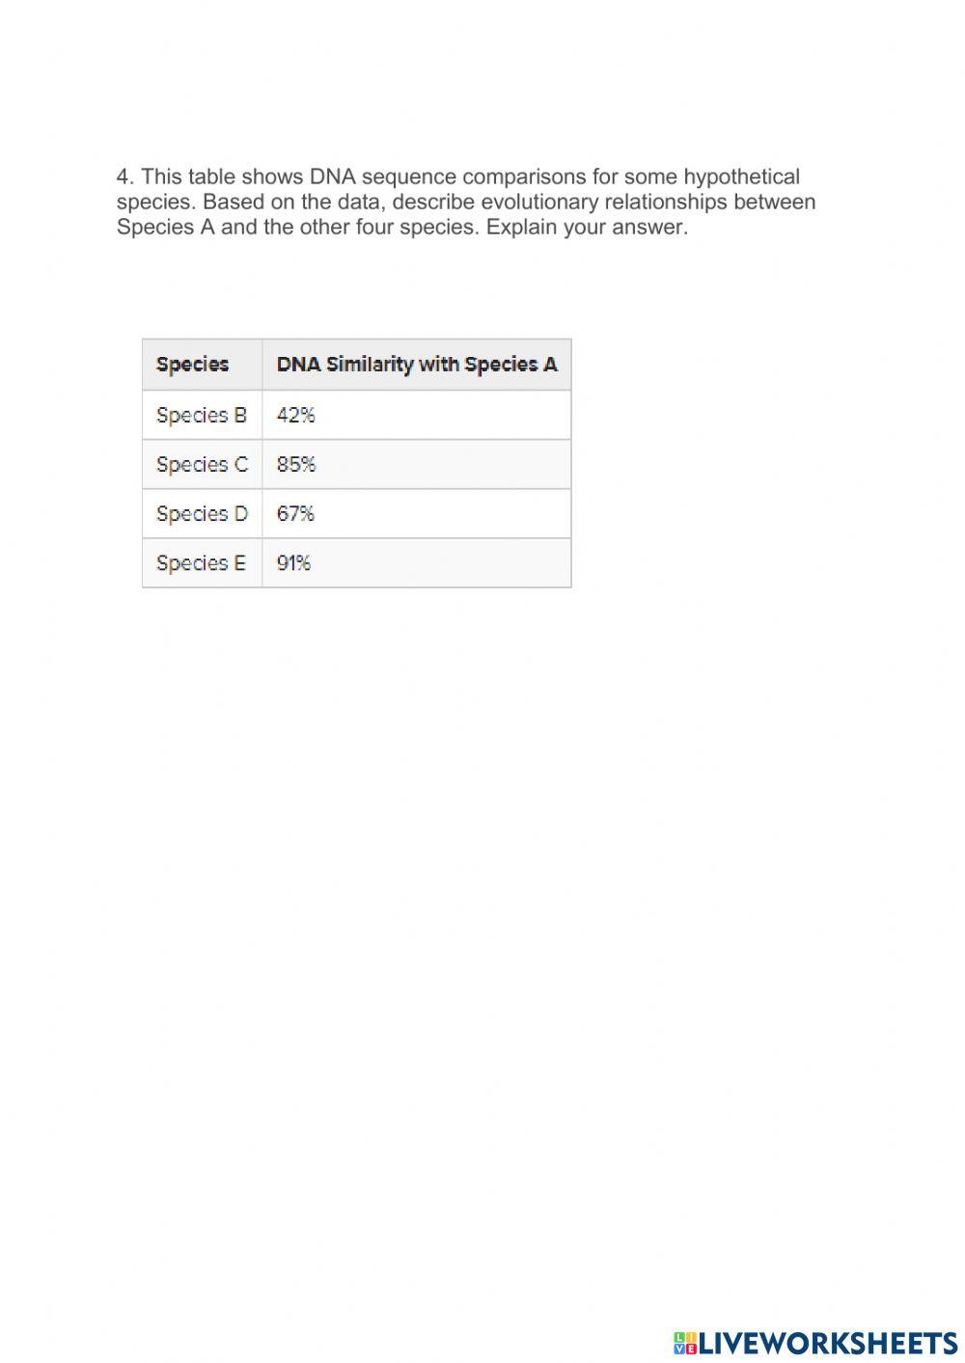Screen dimensions: 965x1363
Task: Click the 67% value cell
Action: pos(296,513)
